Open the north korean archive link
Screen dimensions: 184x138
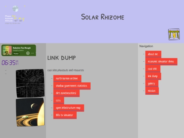click(67, 78)
